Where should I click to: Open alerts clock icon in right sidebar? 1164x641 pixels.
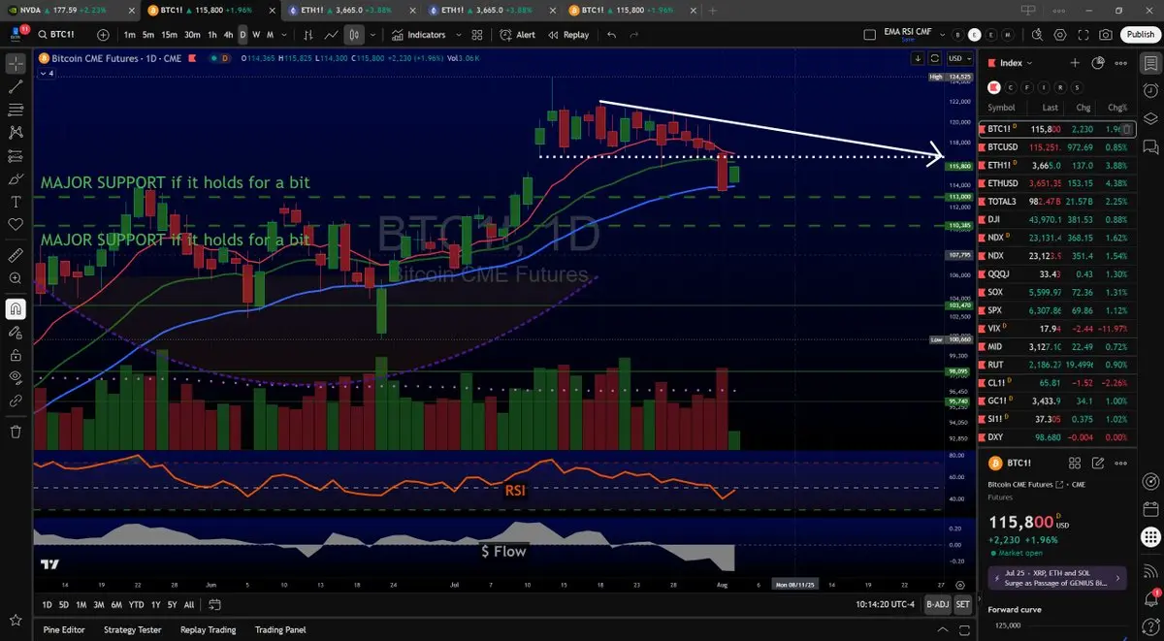[x=1149, y=92]
